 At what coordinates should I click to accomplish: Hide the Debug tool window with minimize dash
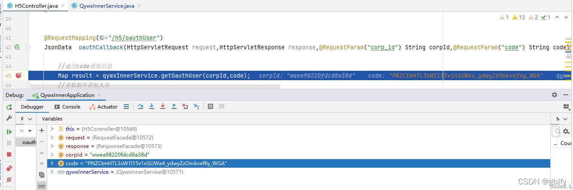coord(566,95)
